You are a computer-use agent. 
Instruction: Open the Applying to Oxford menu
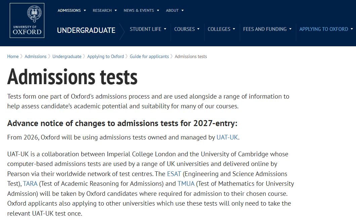[326, 29]
